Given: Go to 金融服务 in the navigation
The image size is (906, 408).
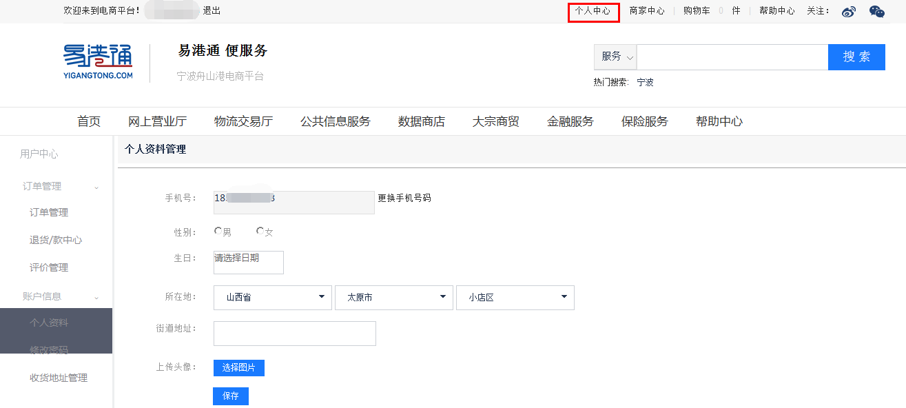Looking at the screenshot, I should click(570, 122).
